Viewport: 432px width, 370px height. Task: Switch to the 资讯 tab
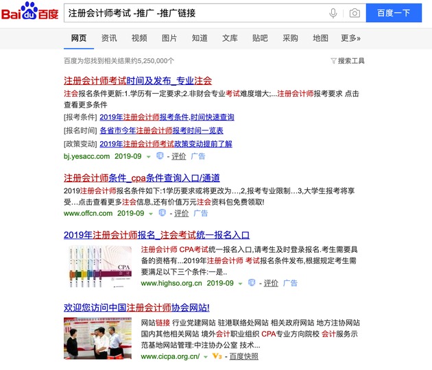(109, 38)
